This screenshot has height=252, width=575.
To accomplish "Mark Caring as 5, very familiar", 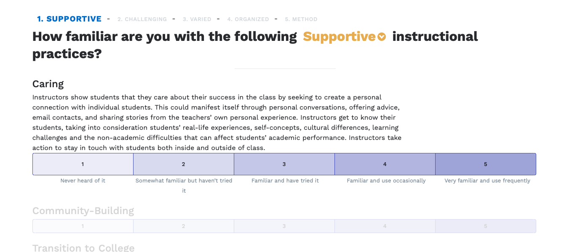I will tap(486, 164).
